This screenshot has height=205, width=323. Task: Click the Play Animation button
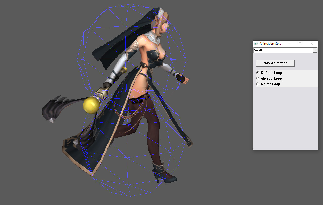point(275,63)
